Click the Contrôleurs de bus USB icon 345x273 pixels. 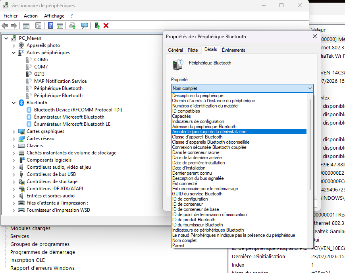[21, 174]
